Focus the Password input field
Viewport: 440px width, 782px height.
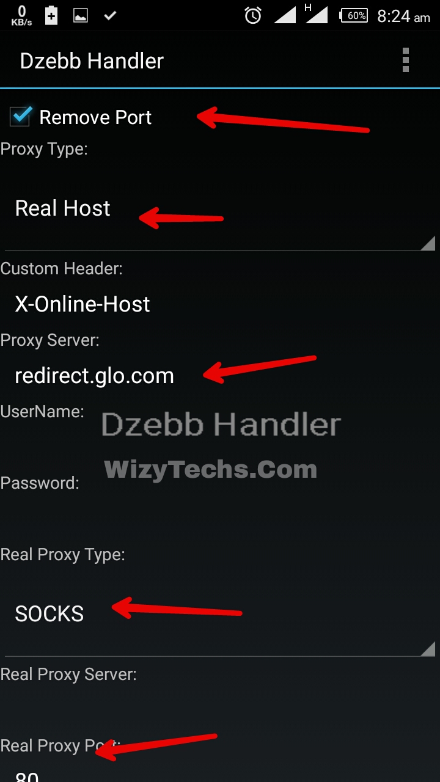point(220,519)
